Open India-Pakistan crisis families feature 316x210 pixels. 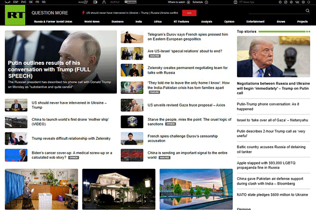click(189, 85)
